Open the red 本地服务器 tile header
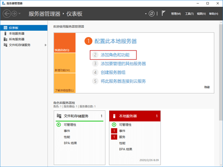The width and height of the screenshot is (223, 167). [x=135, y=116]
